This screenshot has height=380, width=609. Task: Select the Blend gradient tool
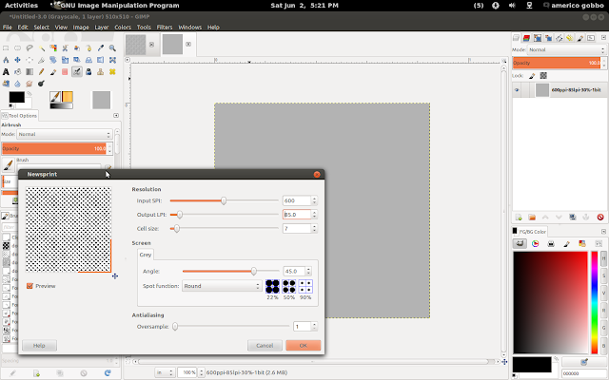click(x=29, y=72)
